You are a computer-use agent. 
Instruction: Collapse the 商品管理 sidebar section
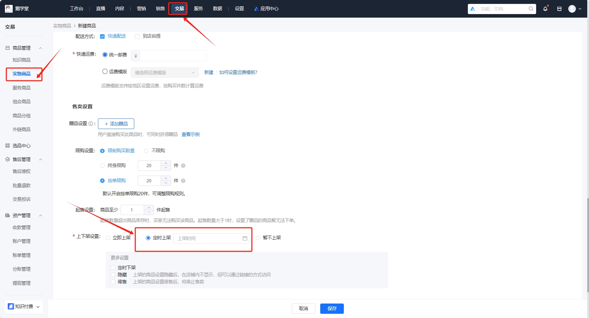point(40,48)
